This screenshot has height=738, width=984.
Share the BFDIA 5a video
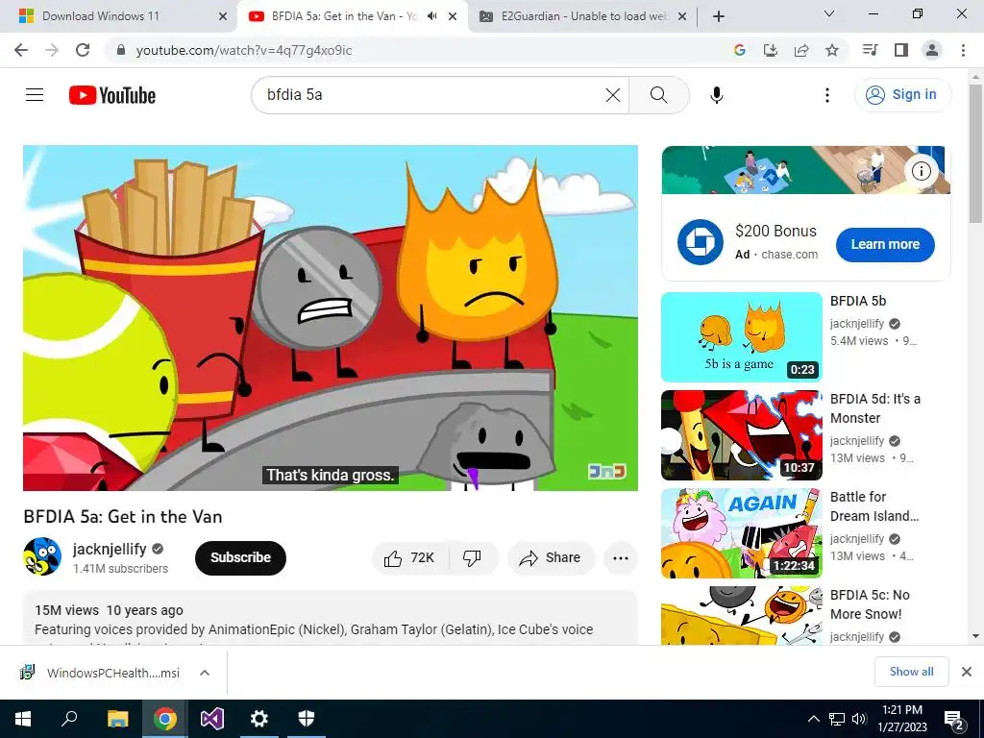(x=551, y=557)
